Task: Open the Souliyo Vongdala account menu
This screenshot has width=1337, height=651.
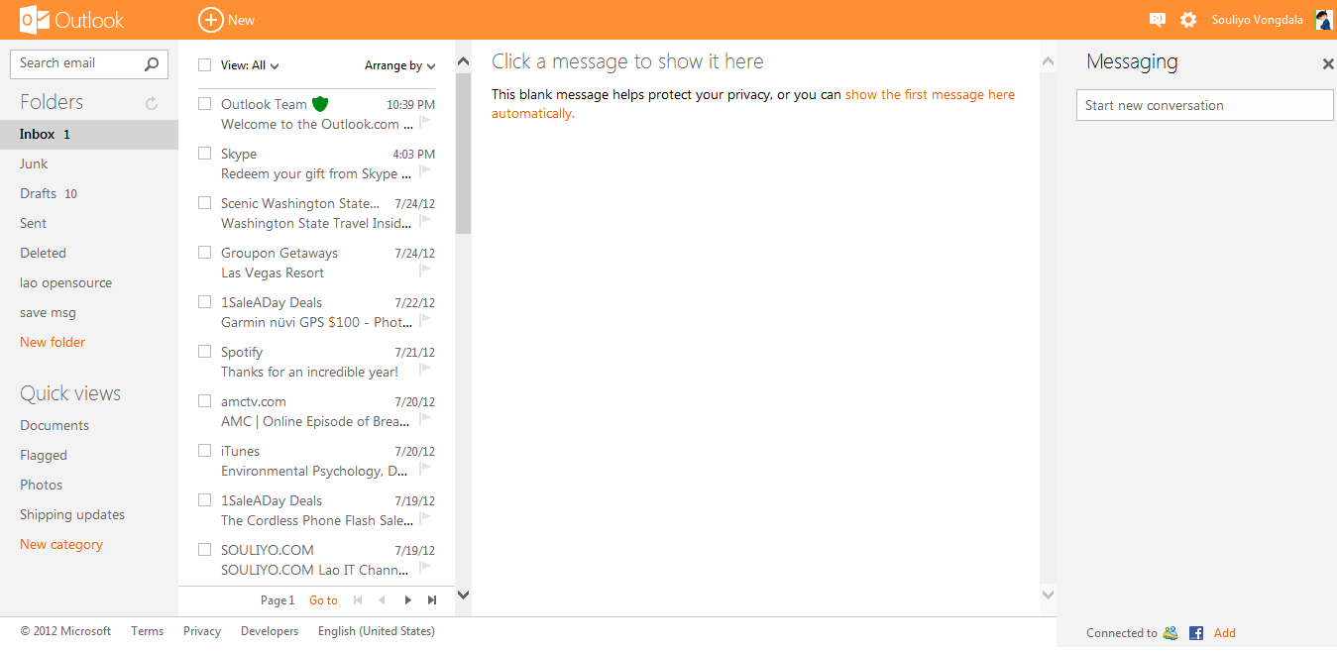Action: 1257,20
